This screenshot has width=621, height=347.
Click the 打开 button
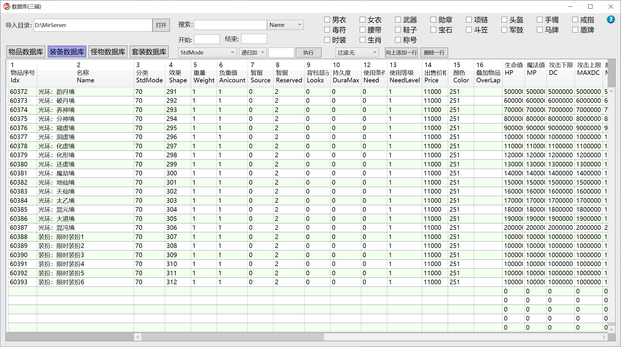[161, 25]
